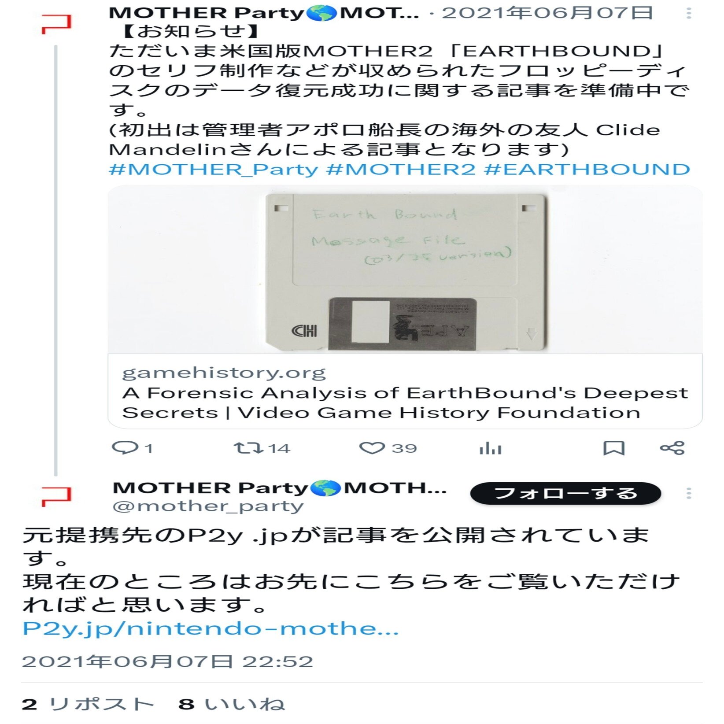
Task: Open the @mother_party handle
Action: click(208, 506)
